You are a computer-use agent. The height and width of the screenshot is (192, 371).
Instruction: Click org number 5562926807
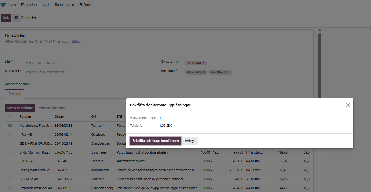pos(63,179)
